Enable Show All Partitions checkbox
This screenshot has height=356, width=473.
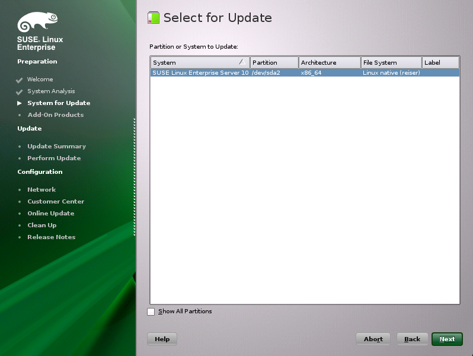tap(151, 311)
